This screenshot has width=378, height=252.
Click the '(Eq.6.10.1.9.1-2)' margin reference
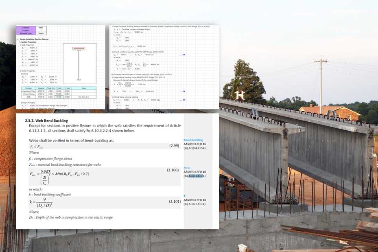[194, 204]
